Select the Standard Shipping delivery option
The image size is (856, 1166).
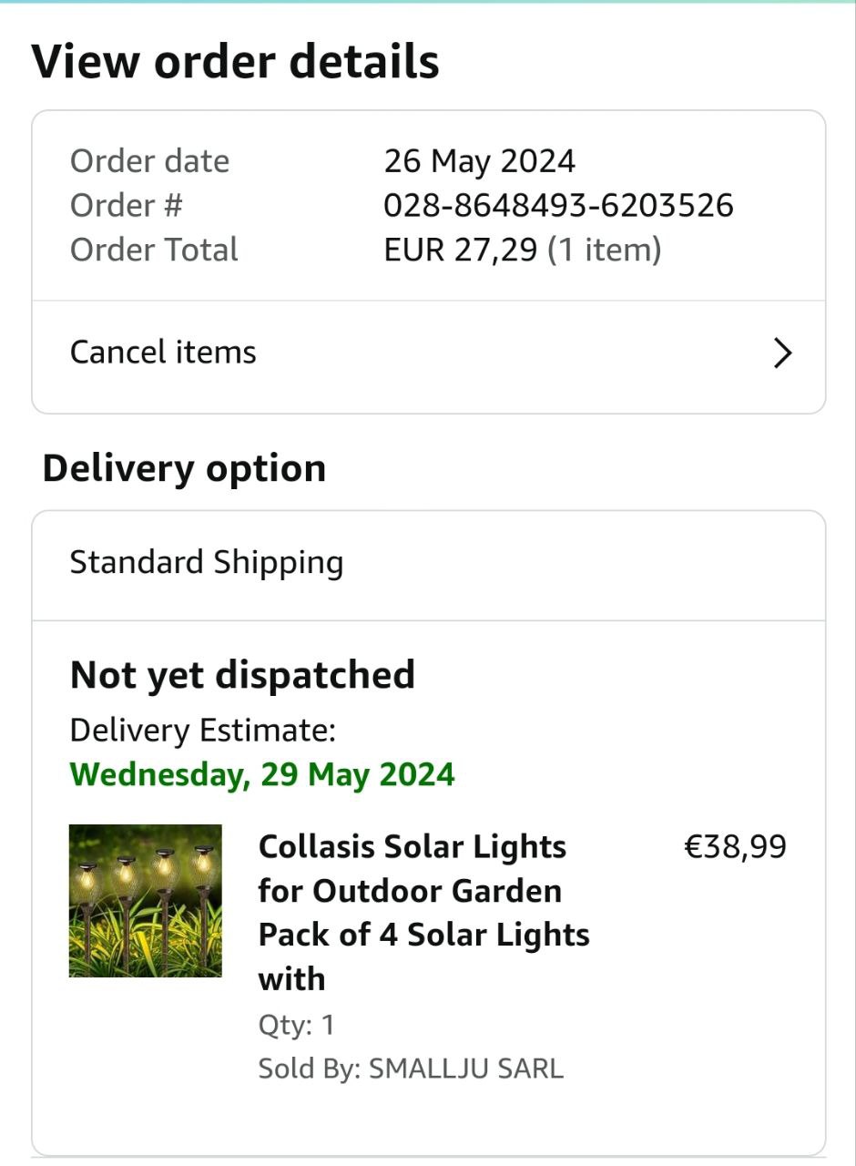(x=207, y=563)
